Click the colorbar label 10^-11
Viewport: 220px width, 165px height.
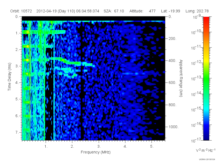(196, 48)
